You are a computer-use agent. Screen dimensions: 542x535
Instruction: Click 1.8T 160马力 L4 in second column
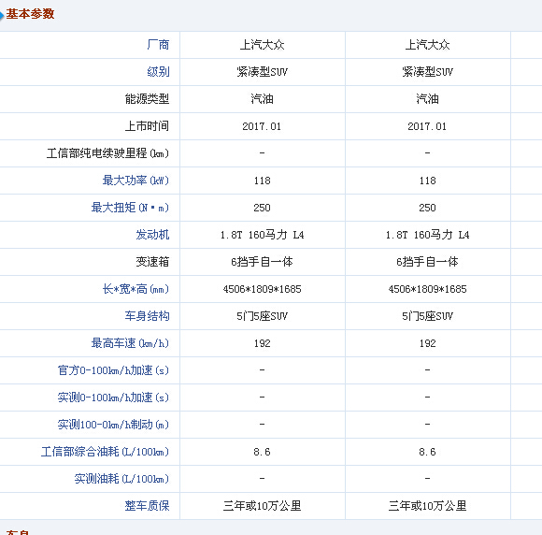(427, 235)
